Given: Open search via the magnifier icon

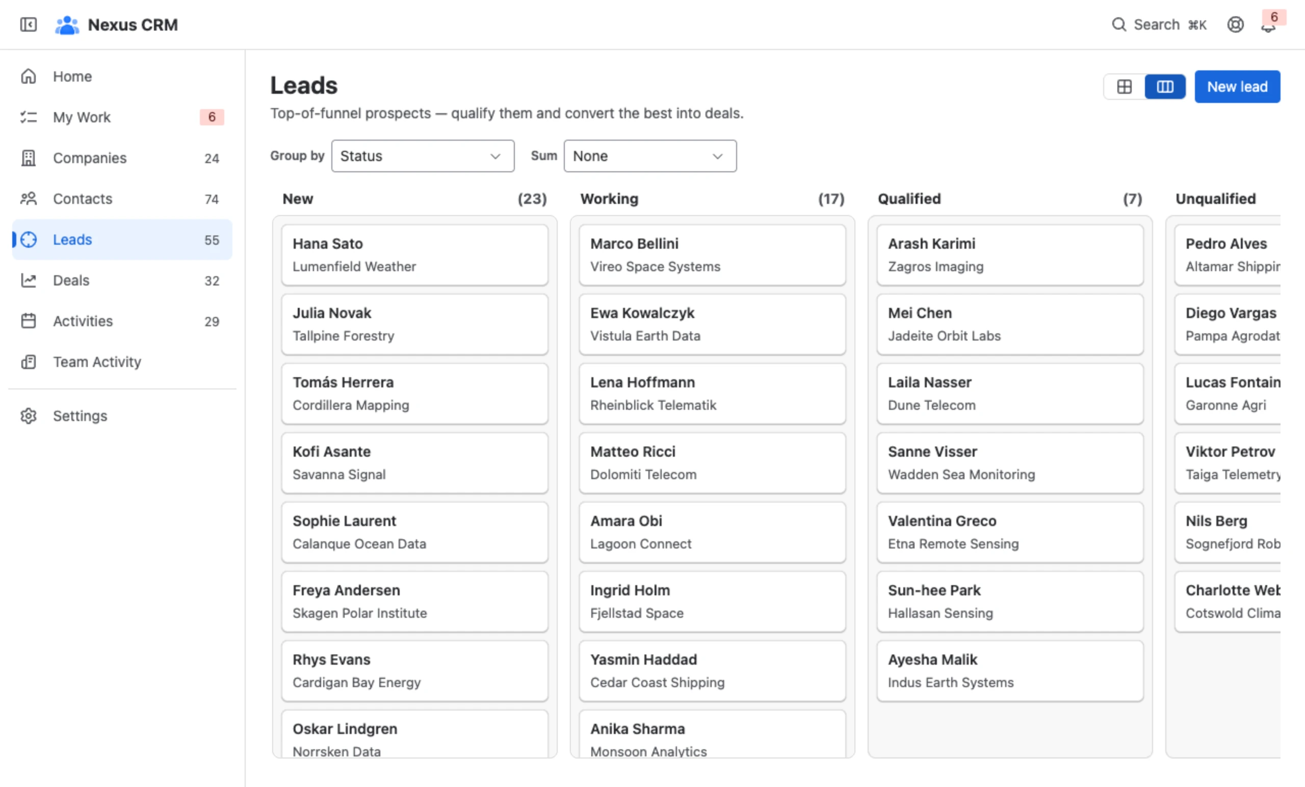Looking at the screenshot, I should pyautogui.click(x=1118, y=24).
